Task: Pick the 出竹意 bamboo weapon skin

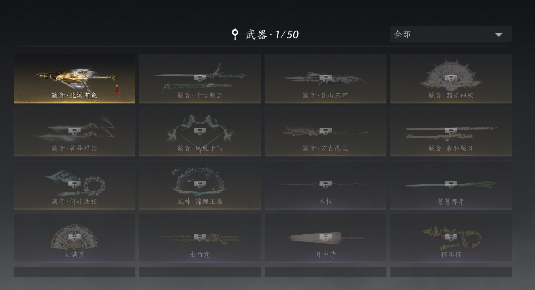Action: [x=200, y=238]
